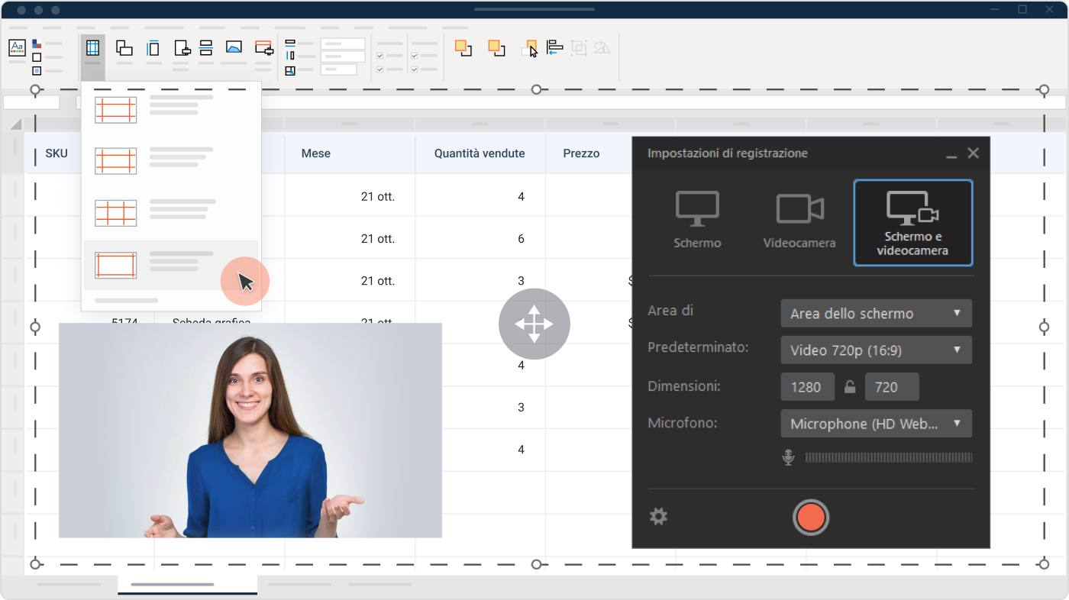1069x600 pixels.
Task: Expand the Video 720p (16:9) preset dropdown
Action: coord(876,350)
